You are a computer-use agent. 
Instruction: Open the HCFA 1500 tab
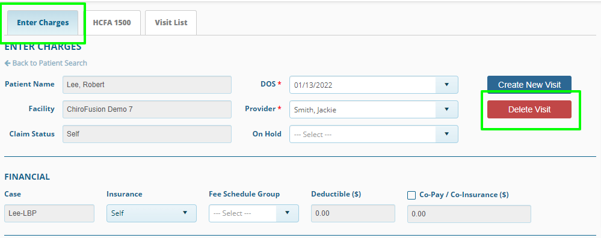click(112, 23)
